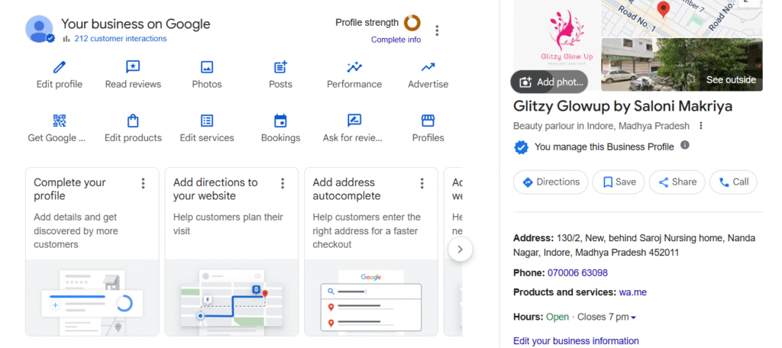Image resolution: width=782 pixels, height=348 pixels.
Task: Click the Share button
Action: (x=677, y=182)
